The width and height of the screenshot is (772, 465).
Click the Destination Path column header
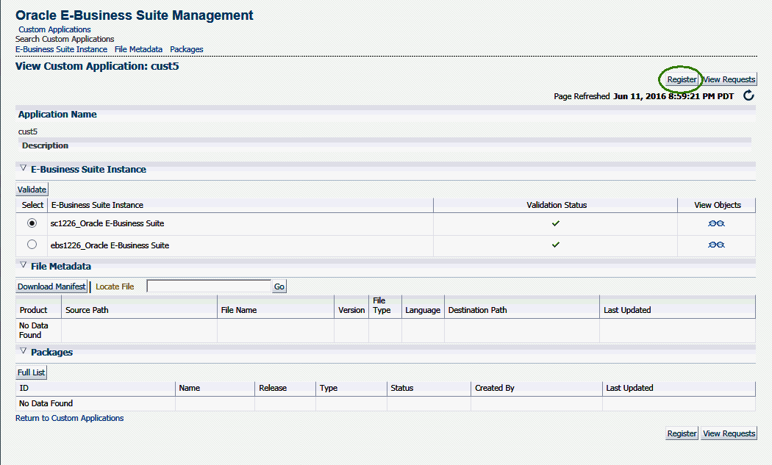477,310
